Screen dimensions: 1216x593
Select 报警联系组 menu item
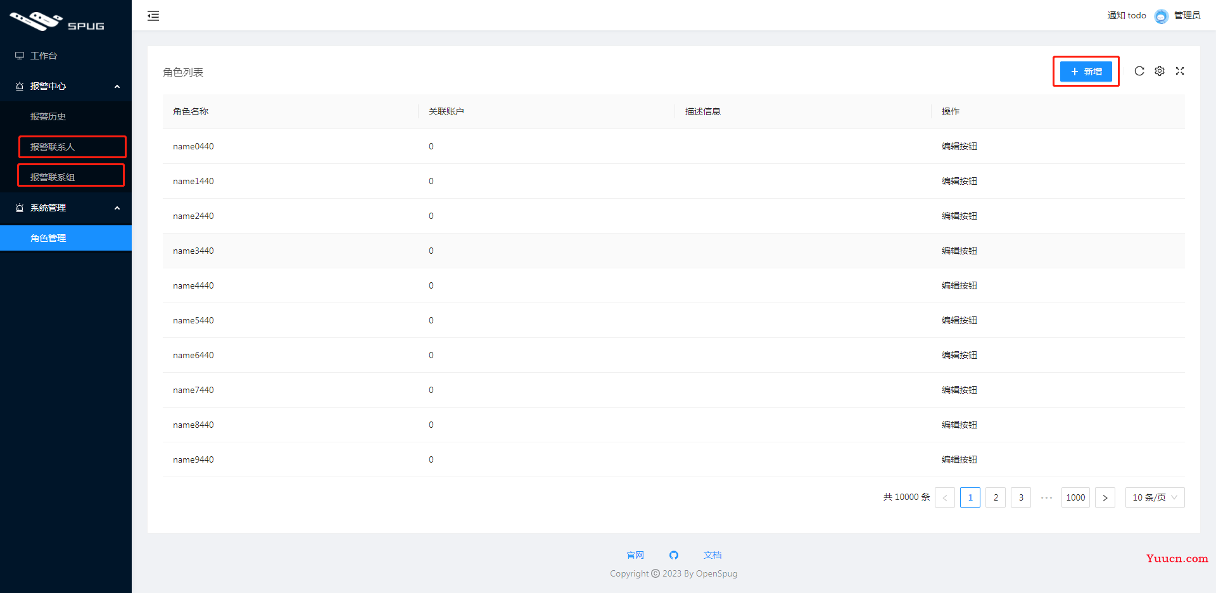tap(53, 177)
